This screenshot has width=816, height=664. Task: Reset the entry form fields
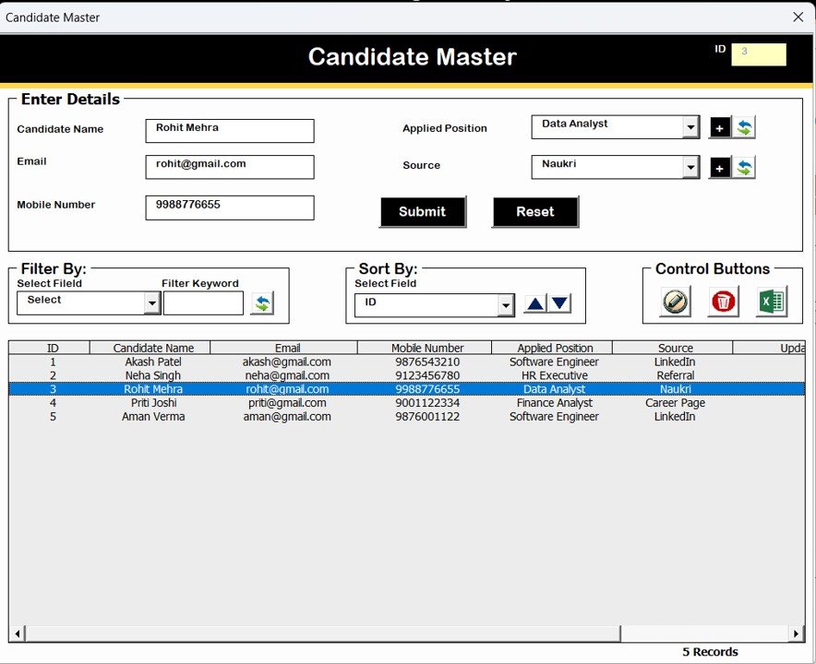point(535,211)
